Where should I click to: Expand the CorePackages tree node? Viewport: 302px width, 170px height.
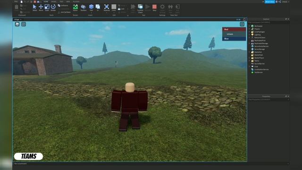(x=250, y=32)
